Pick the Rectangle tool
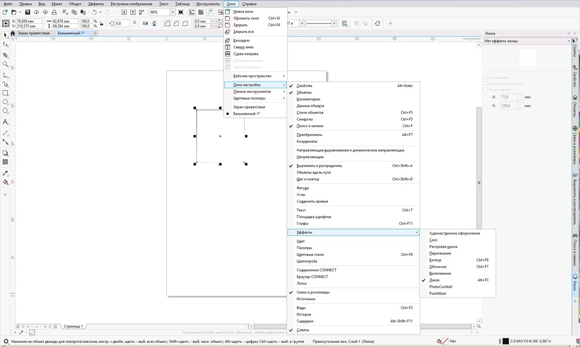The width and height of the screenshot is (580, 347). point(5,93)
